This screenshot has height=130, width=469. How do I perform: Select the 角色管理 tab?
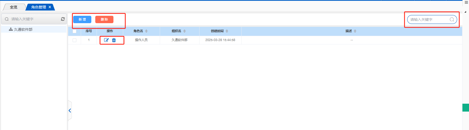pyautogui.click(x=38, y=7)
